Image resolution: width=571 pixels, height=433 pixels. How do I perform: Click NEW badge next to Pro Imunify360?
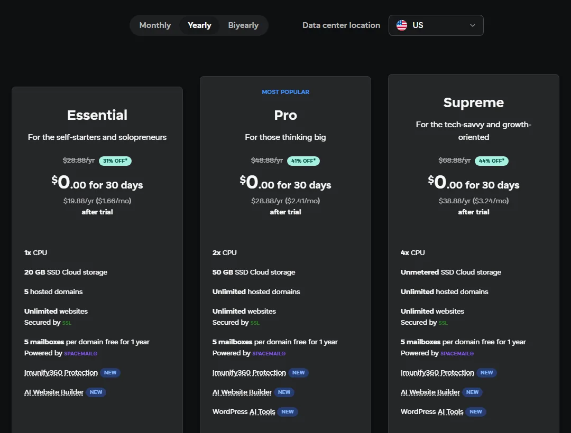[x=299, y=373]
